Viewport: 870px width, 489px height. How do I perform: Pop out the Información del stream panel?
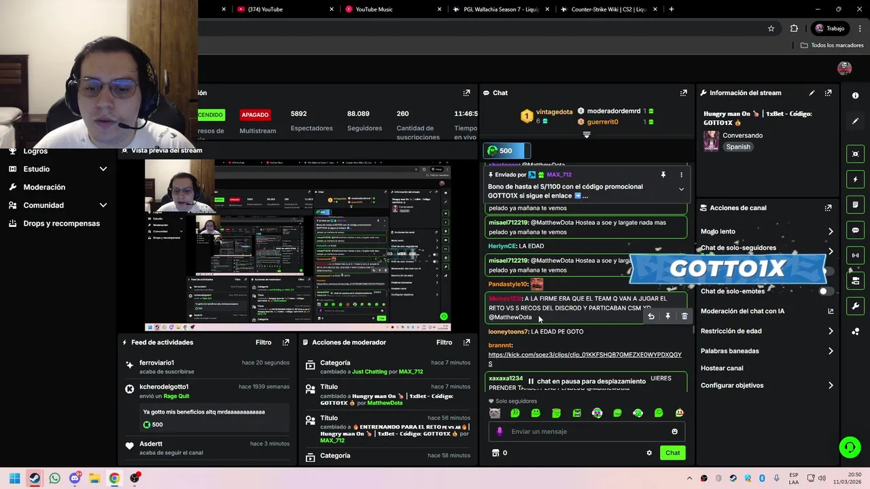828,93
